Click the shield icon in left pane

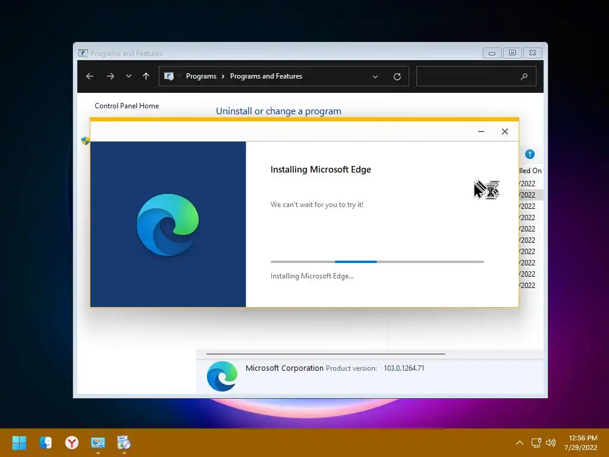[86, 140]
